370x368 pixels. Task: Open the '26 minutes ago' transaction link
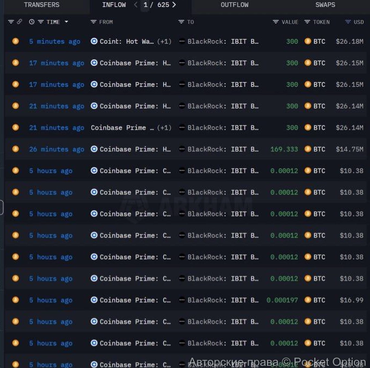pos(56,149)
